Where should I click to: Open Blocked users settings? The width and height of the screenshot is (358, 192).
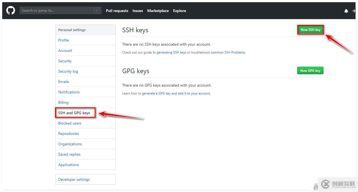pos(85,123)
